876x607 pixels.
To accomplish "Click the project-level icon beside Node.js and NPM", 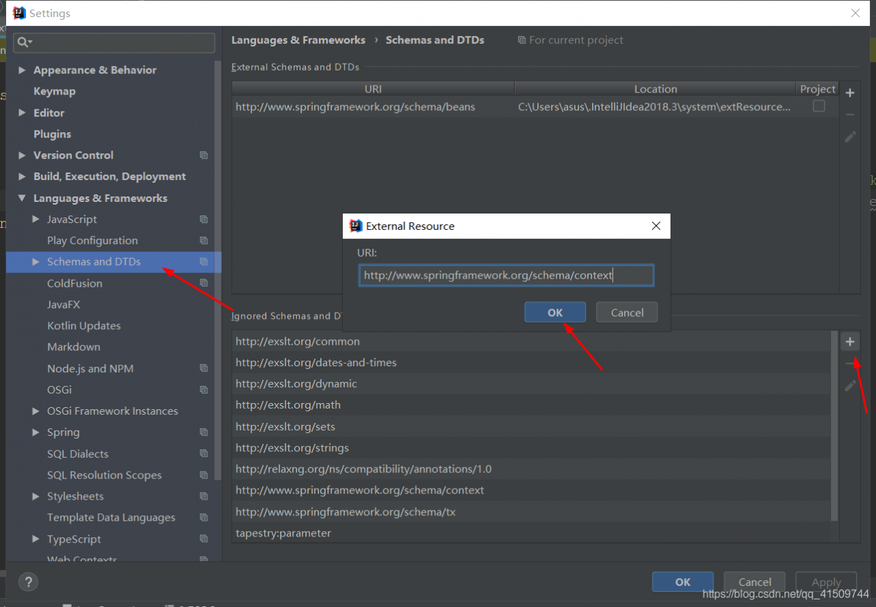I will click(203, 369).
